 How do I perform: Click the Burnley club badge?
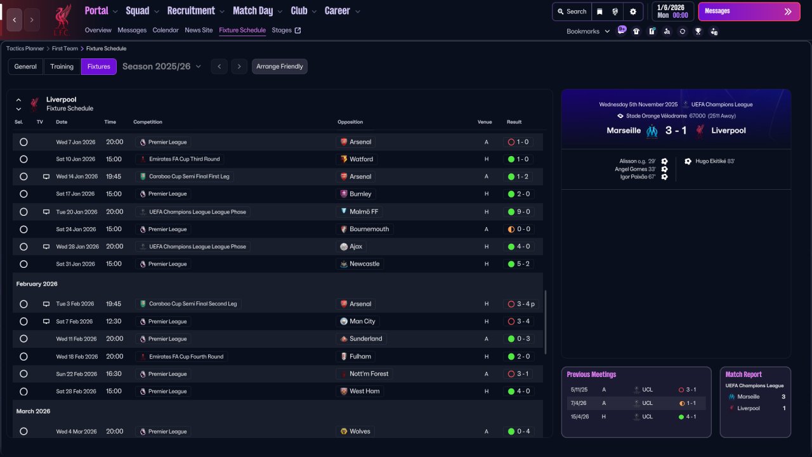click(x=344, y=194)
